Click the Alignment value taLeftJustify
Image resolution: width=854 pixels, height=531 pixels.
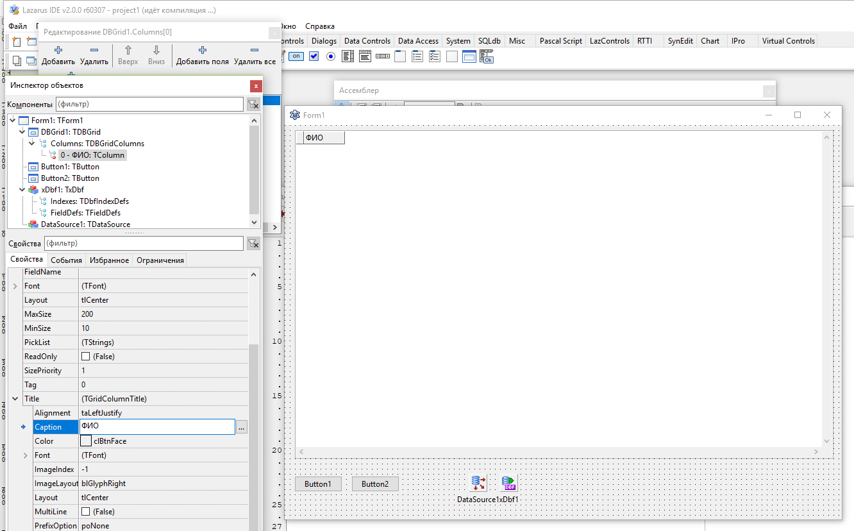click(163, 413)
